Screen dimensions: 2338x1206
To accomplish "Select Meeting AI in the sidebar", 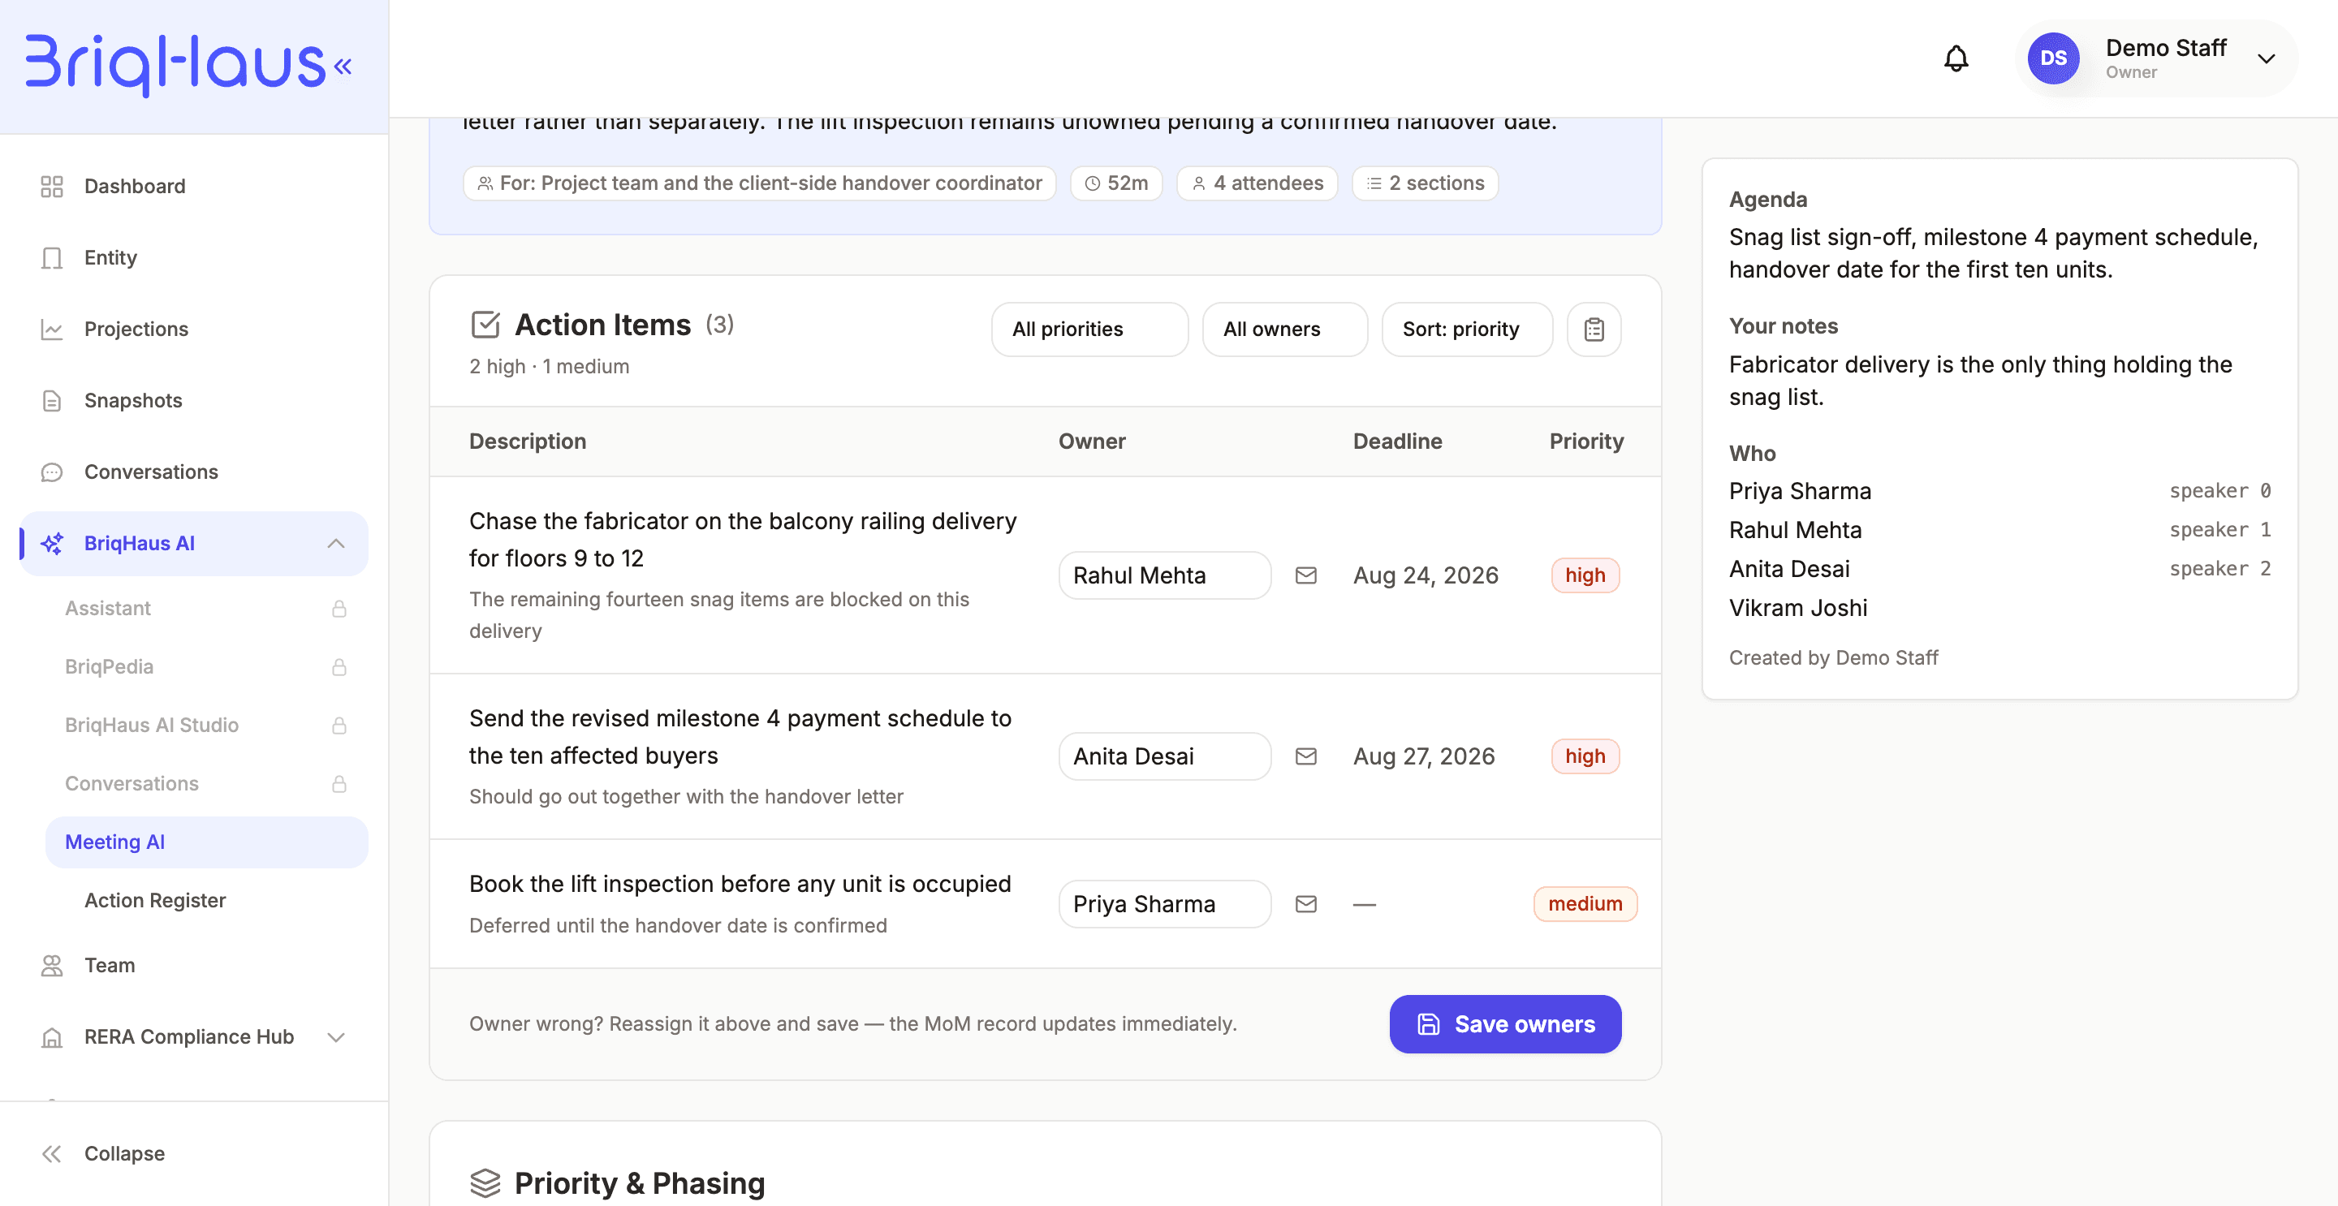I will click(207, 842).
